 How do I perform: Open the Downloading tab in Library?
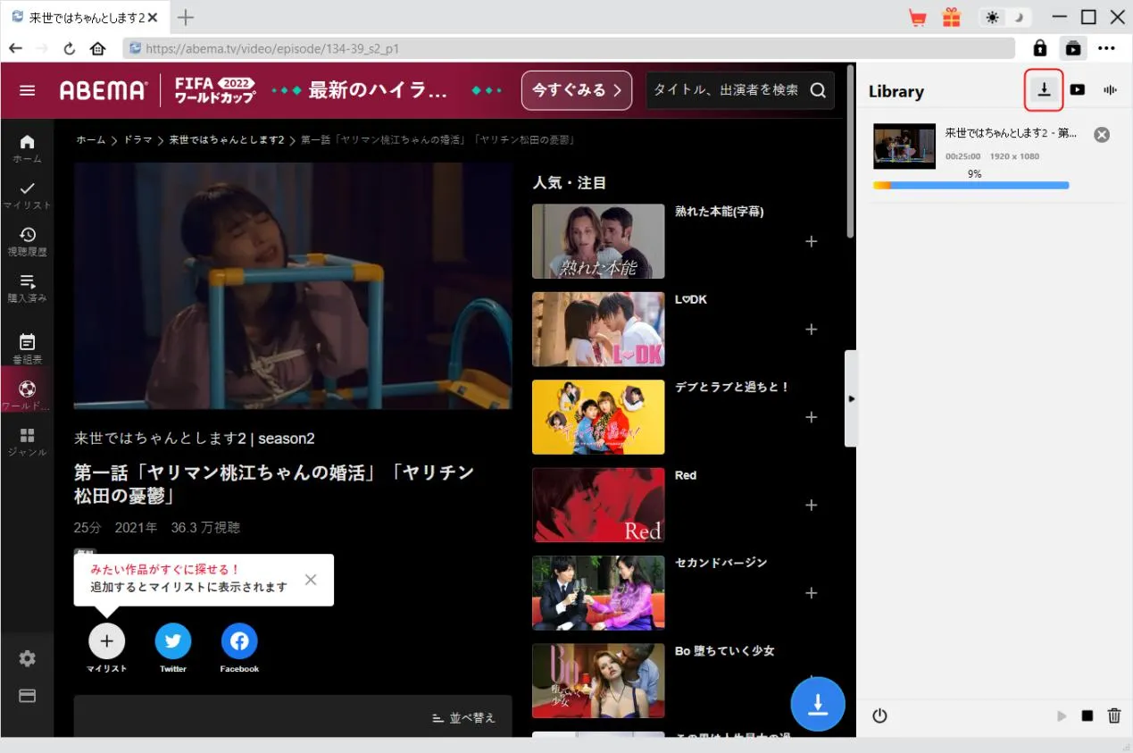tap(1044, 89)
